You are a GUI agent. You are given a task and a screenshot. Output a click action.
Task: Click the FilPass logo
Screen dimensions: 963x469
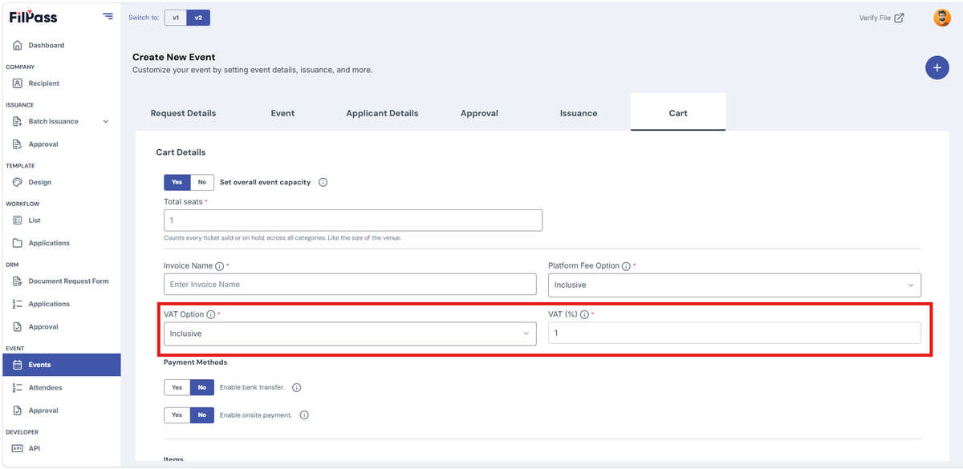point(34,17)
